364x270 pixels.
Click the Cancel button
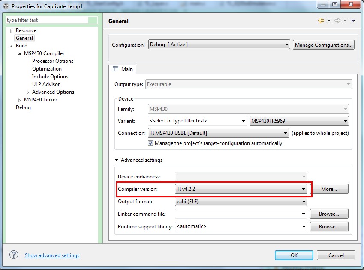pyautogui.click(x=336, y=255)
